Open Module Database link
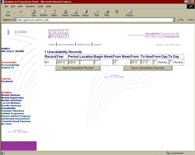Viewport: 195px width, 155px height. click(x=11, y=95)
